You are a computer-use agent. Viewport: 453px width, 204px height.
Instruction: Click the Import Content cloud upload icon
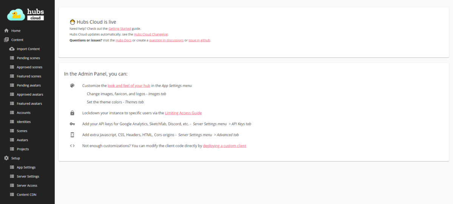[x=12, y=49]
